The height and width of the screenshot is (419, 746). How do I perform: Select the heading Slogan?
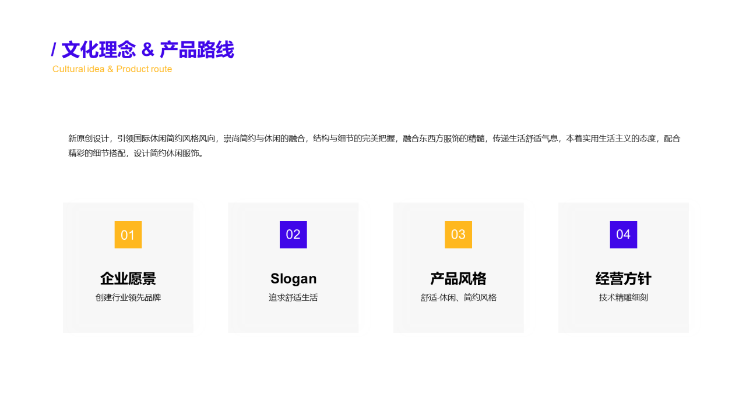click(x=293, y=279)
